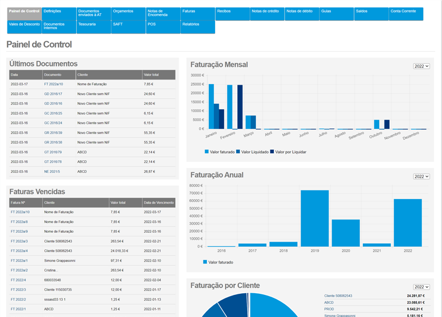Switch to the Recibos tab

[233, 14]
